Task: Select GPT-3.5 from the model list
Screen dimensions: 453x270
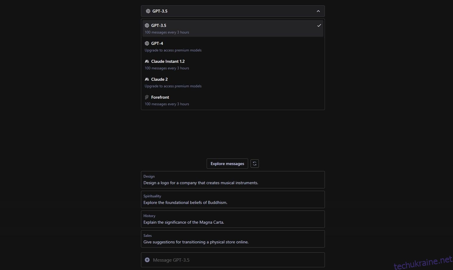Action: pyautogui.click(x=233, y=28)
